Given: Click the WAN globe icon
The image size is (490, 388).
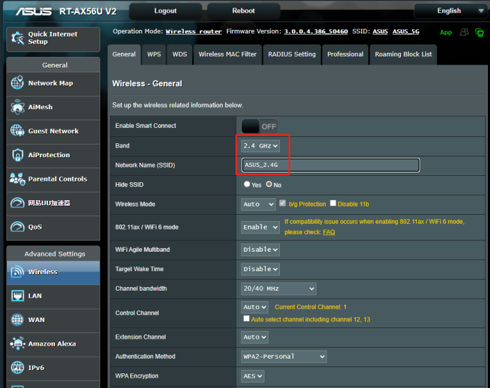Looking at the screenshot, I should [x=17, y=320].
